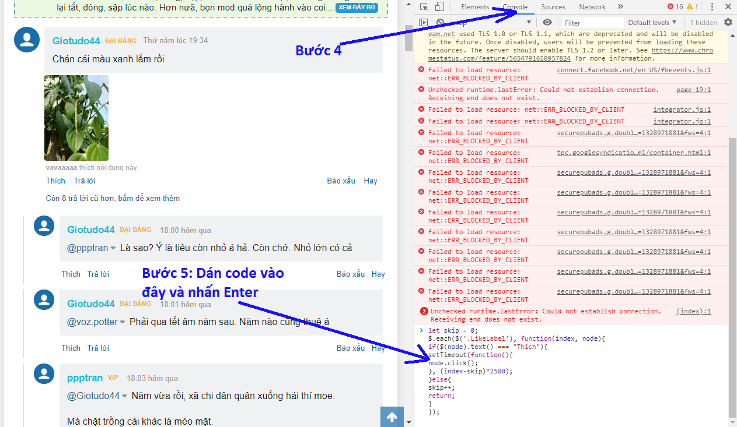The height and width of the screenshot is (427, 737).
Task: Clear console with the ban icon
Action: click(x=440, y=22)
